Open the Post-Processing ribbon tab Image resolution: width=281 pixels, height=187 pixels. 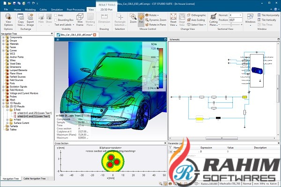pos(75,10)
